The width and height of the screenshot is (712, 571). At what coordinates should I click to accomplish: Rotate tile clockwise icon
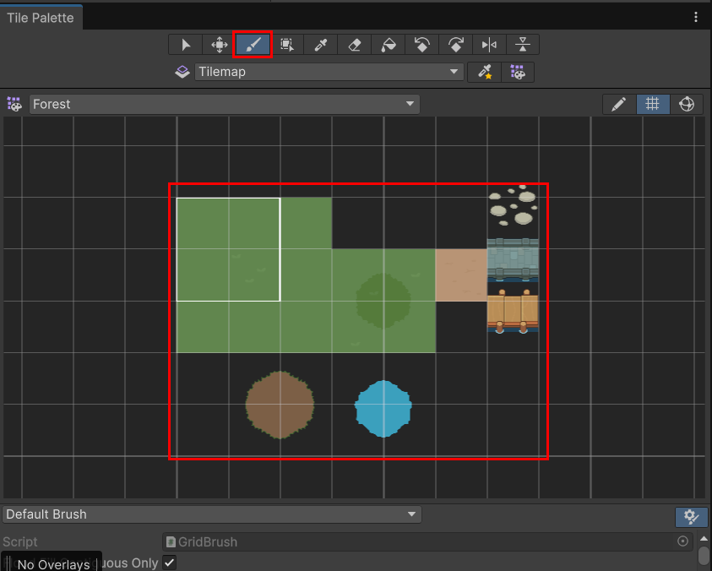[x=455, y=45]
